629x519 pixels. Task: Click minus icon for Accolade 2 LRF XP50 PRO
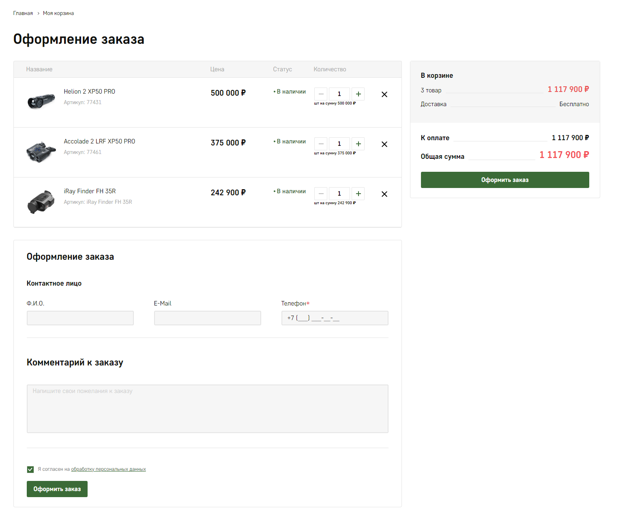coord(321,144)
